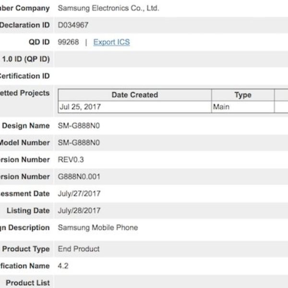Click the Listing Date label
288x288 pixels.
[x=28, y=211]
